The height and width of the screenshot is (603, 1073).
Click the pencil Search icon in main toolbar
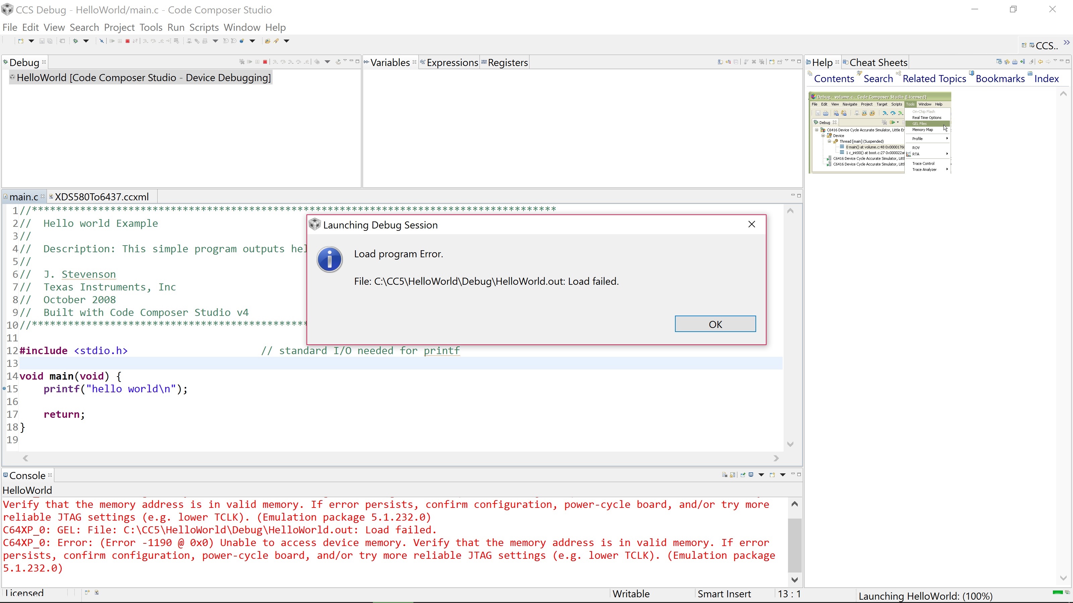(x=276, y=41)
